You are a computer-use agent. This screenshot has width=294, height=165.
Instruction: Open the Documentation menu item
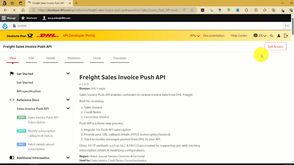pos(214,36)
